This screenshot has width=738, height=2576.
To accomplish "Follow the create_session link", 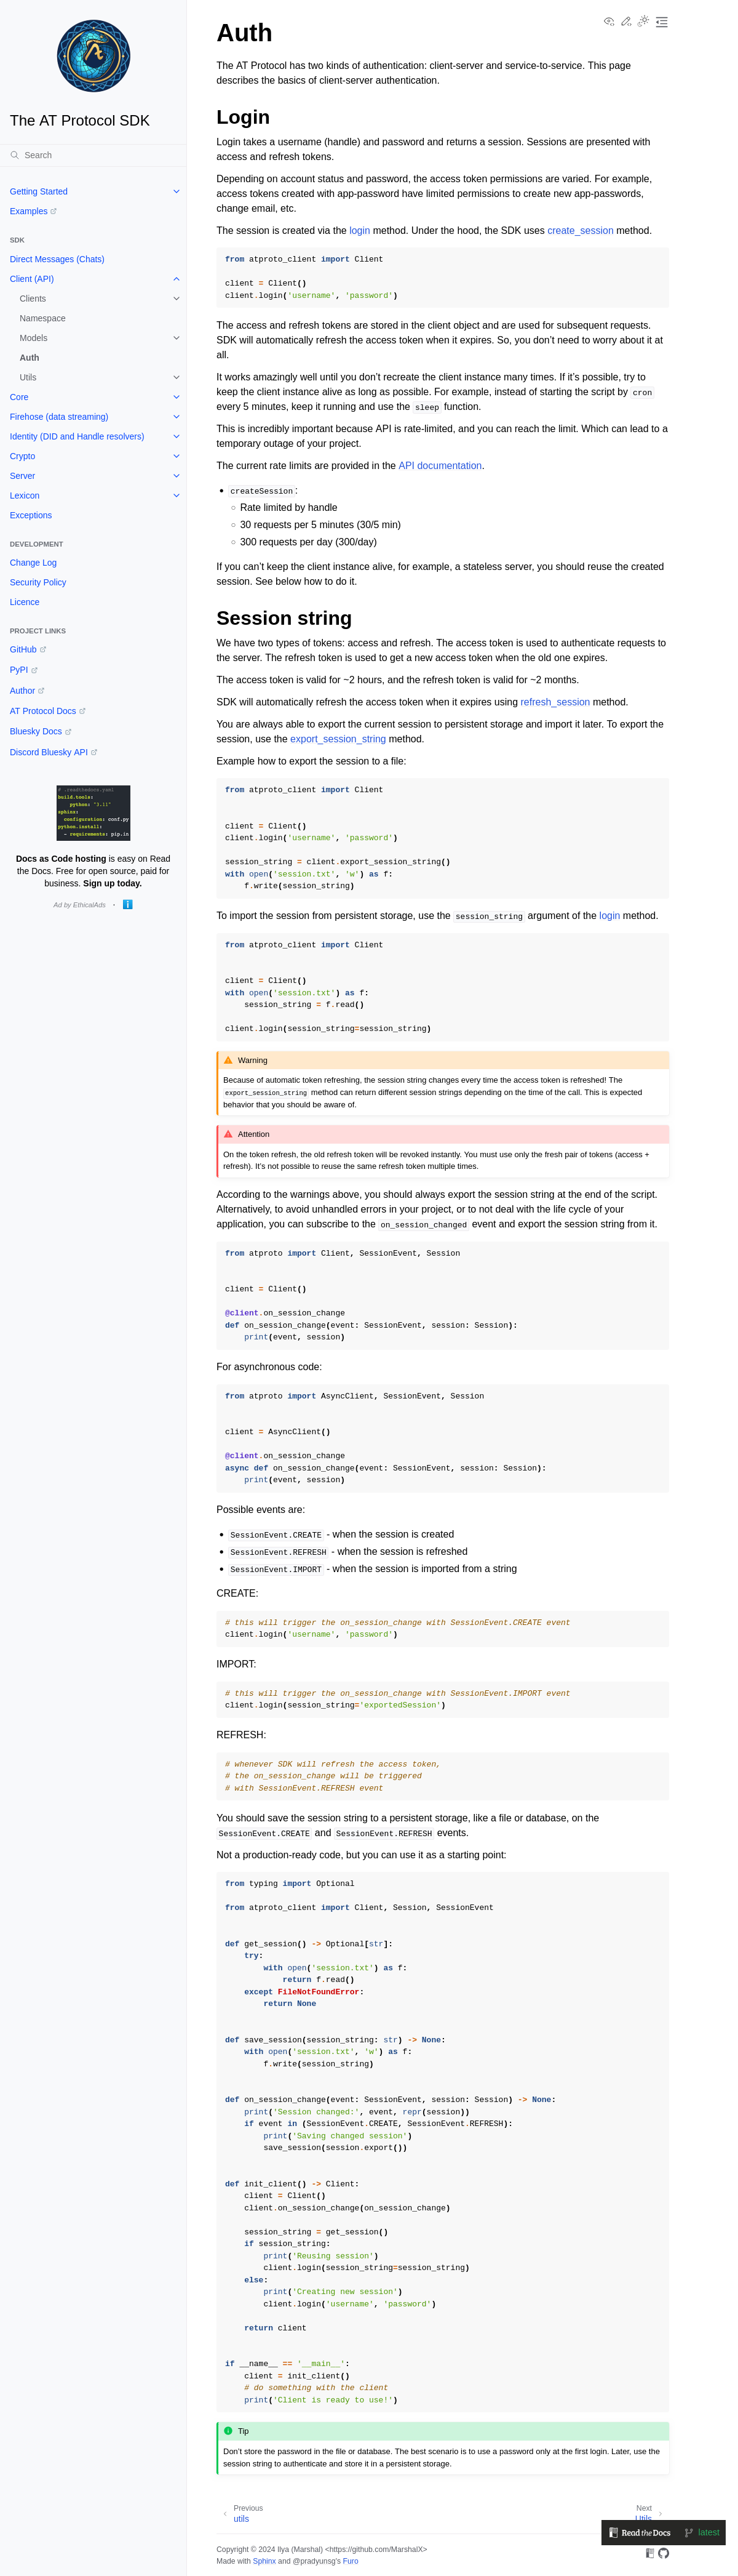I will click(x=580, y=230).
